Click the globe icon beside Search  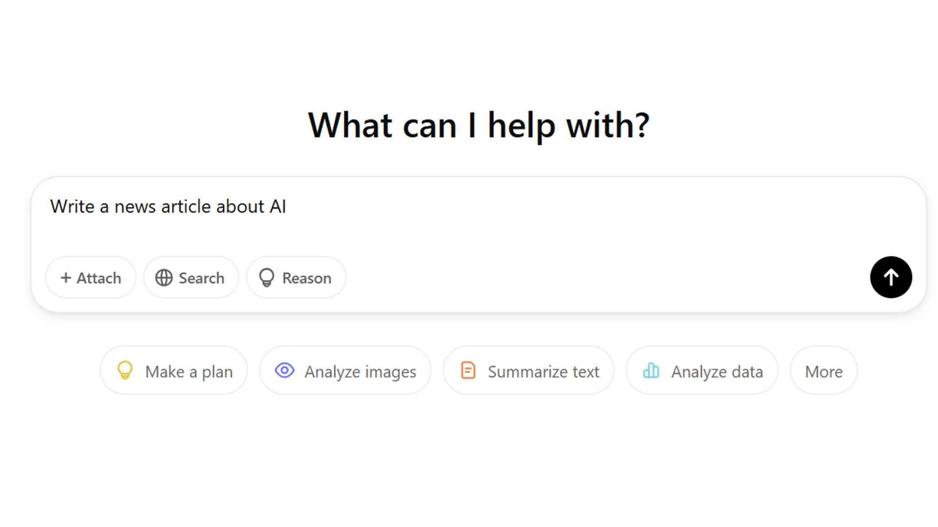coord(164,278)
